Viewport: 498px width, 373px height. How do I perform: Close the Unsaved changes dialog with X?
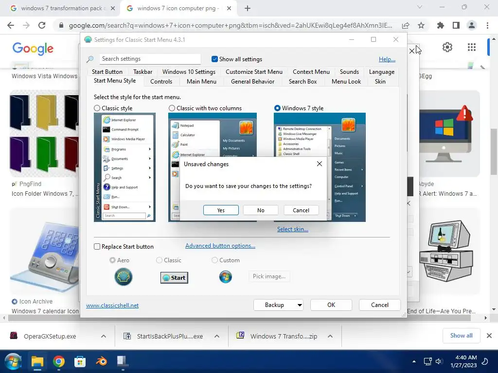319,164
